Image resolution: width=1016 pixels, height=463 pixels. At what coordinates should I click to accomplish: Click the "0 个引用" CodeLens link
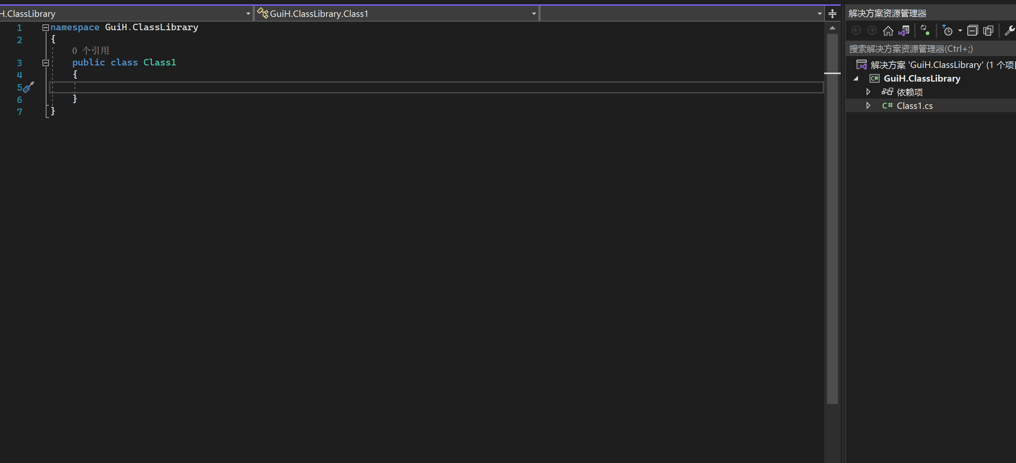click(91, 50)
